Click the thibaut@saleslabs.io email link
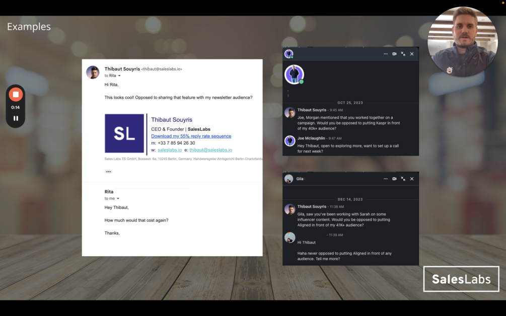Viewport: 506px width, 316px height. [x=211, y=150]
